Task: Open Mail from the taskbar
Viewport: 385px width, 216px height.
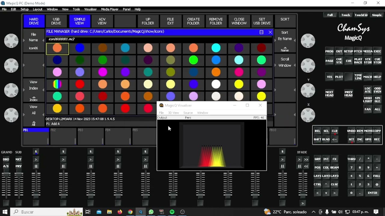Action: point(99,212)
